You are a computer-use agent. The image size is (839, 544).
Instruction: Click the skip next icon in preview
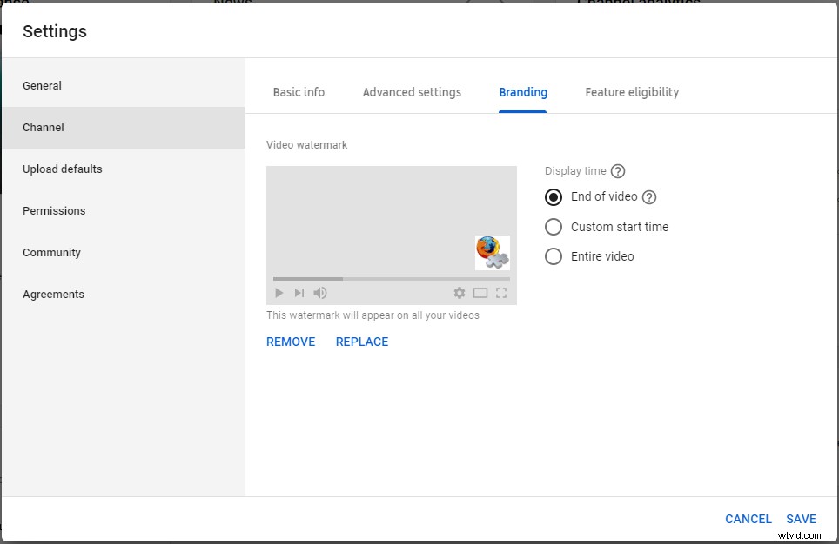(x=299, y=294)
